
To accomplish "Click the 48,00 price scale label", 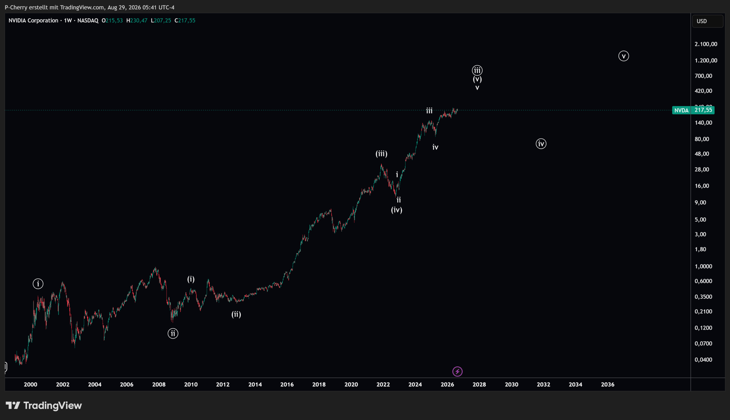I will [x=702, y=154].
